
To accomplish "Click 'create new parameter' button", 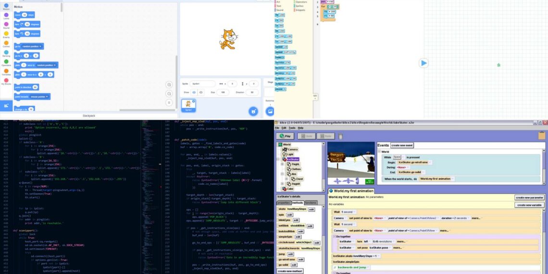I will click(x=529, y=198).
